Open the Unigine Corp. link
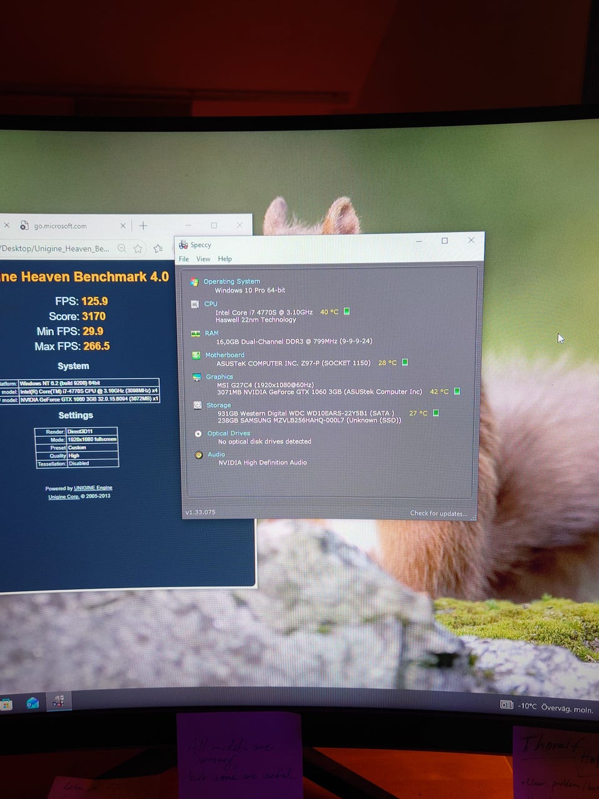This screenshot has height=799, width=599. click(x=64, y=496)
